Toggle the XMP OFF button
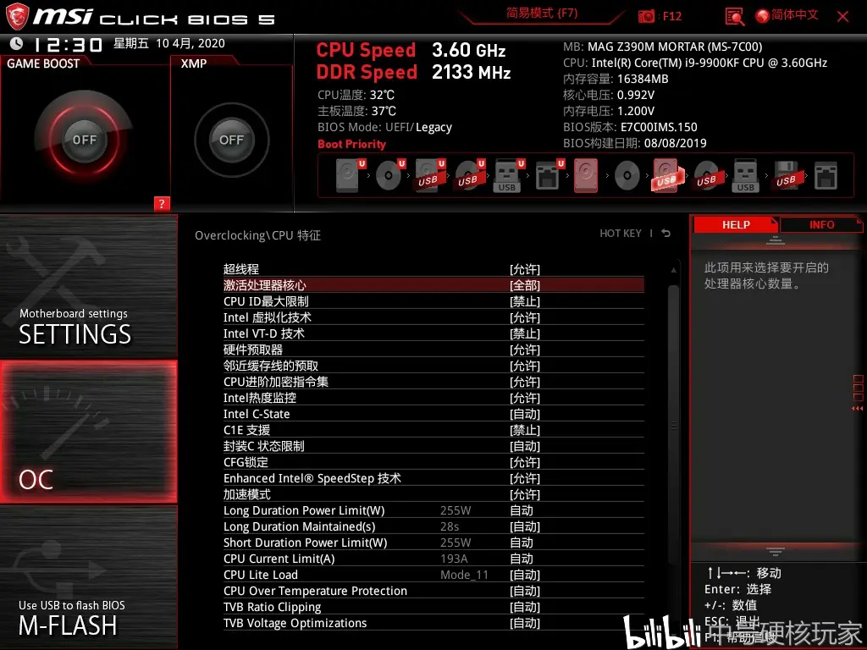Screen dimensions: 867x650 (x=231, y=140)
